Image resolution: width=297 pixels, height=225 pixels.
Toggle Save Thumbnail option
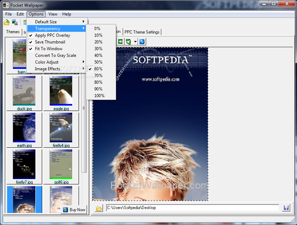pos(56,42)
